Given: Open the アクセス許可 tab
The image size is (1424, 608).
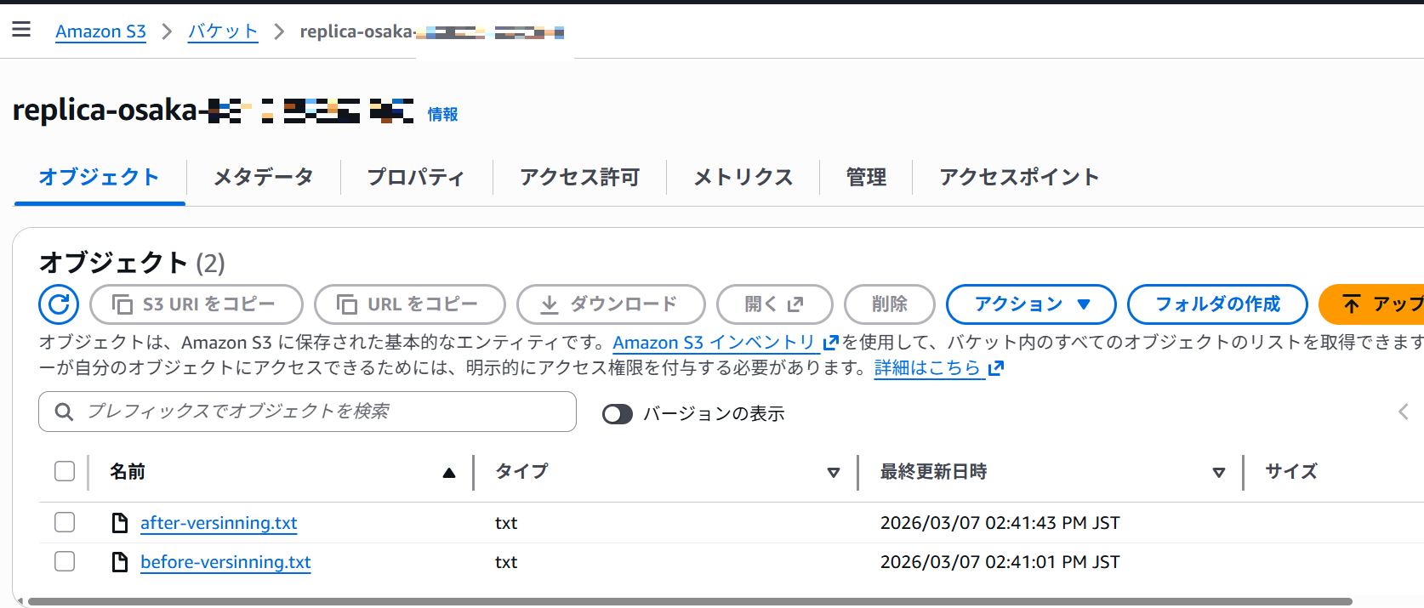Looking at the screenshot, I should (579, 177).
